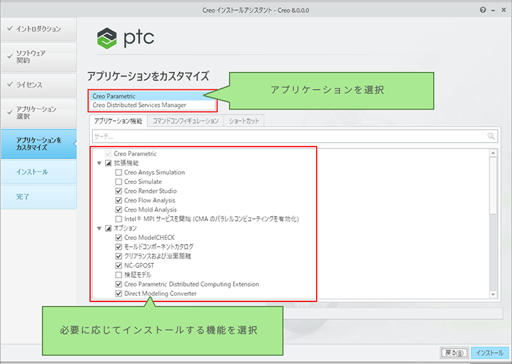Uncheck Creo Flow Analysis
512x364 pixels.
coord(119,200)
